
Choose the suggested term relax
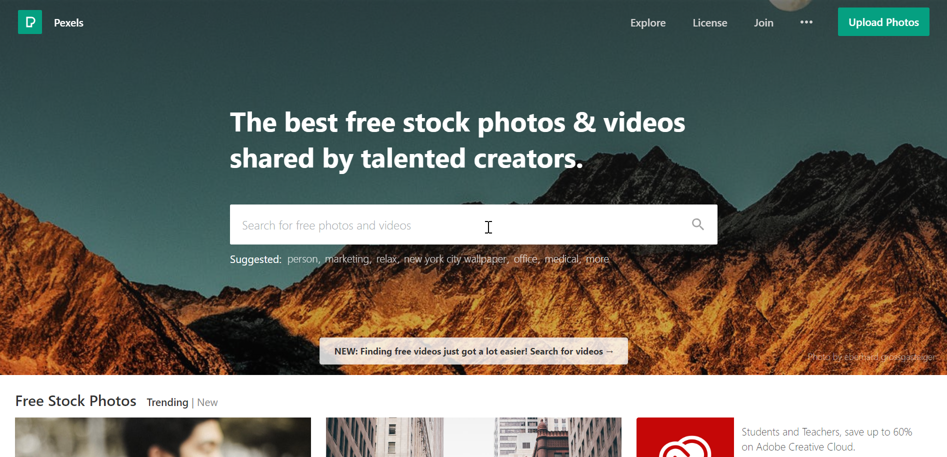386,259
